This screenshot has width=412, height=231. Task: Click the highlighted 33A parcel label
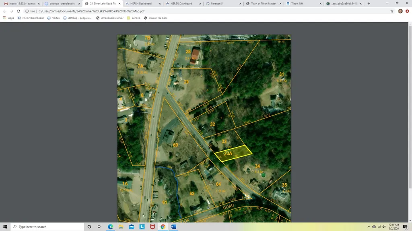pyautogui.click(x=228, y=154)
